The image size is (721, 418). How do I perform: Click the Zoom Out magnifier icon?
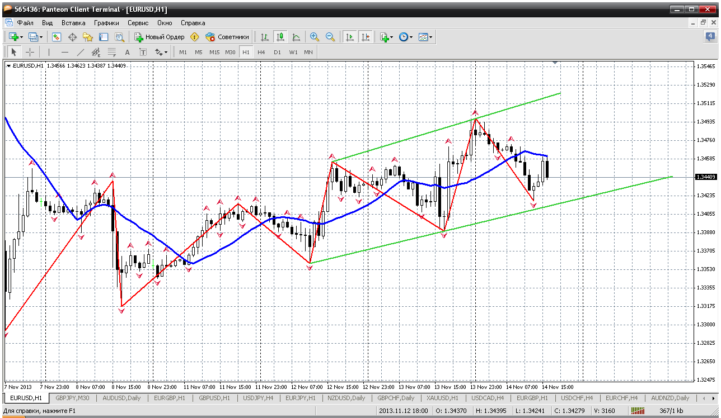(330, 37)
